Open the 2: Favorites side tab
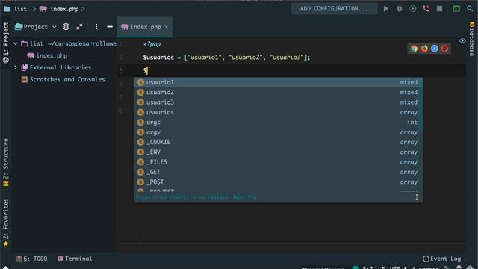 6,223
